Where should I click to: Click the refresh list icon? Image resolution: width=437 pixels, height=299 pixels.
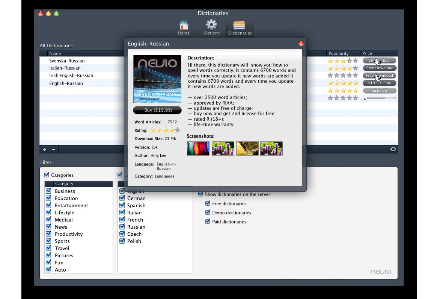click(x=393, y=149)
